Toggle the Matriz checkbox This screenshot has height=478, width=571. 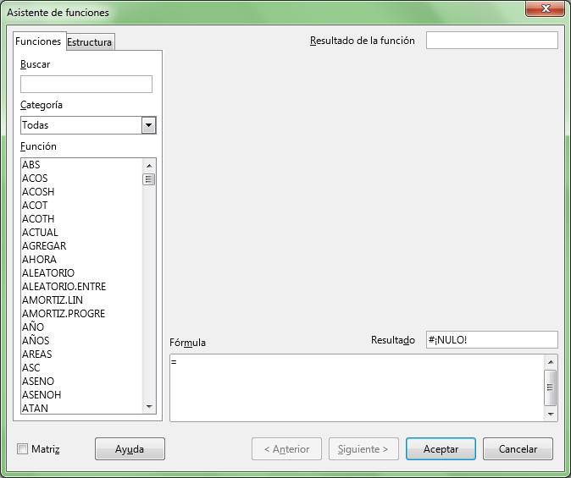23,449
